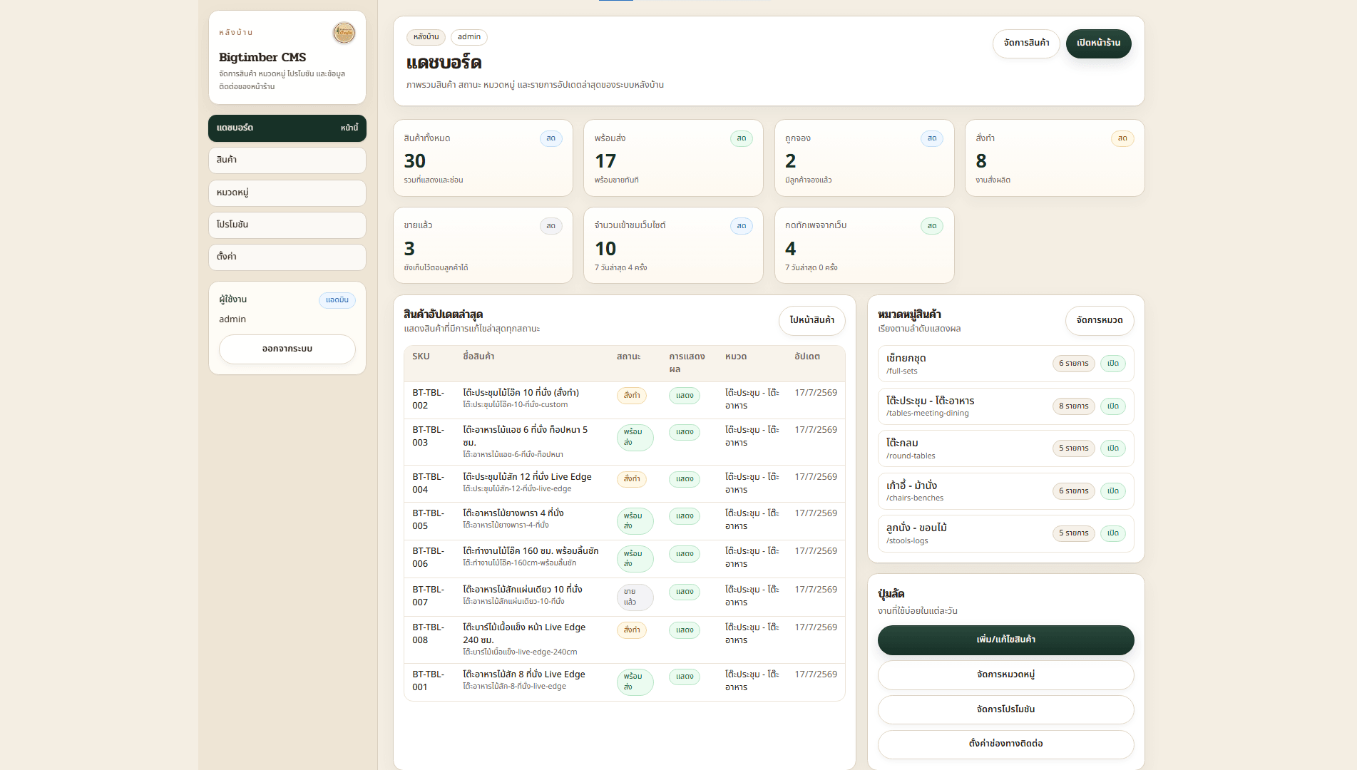Click the แอดมิน role badge
Screen dimensions: 1357x770
[337, 300]
